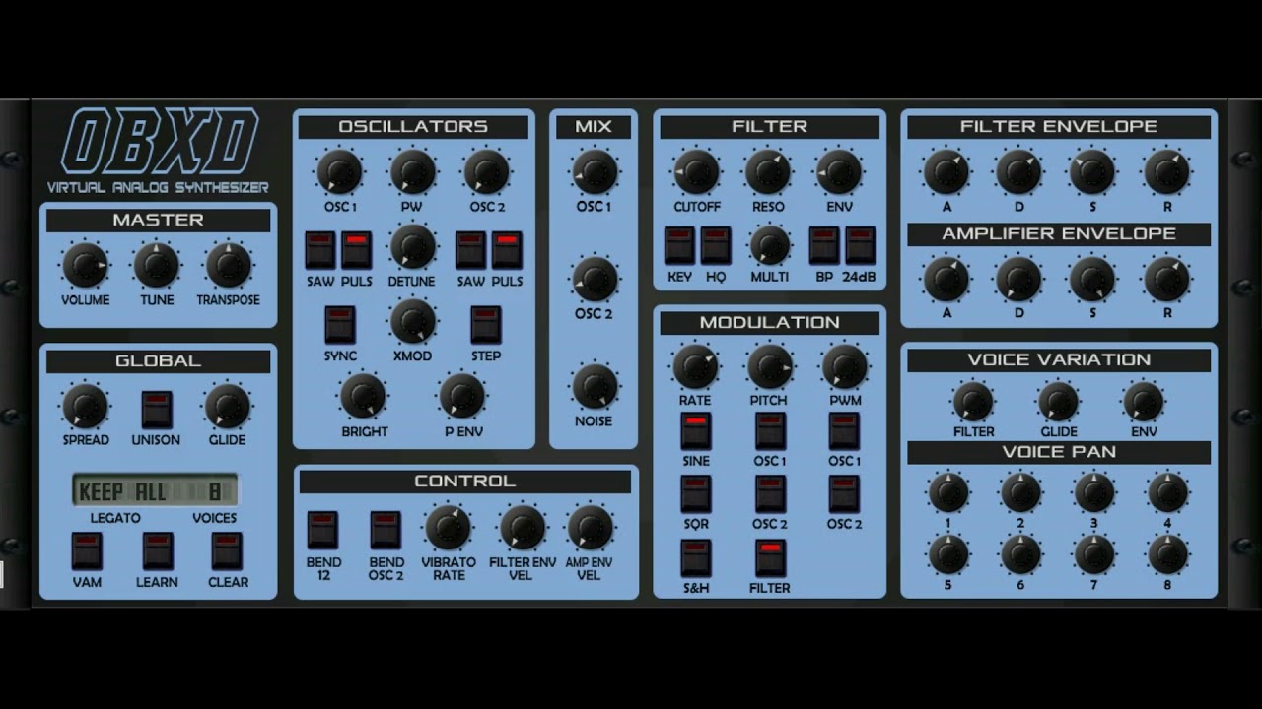Click the FILTER knob in Voice Variation

pos(973,402)
